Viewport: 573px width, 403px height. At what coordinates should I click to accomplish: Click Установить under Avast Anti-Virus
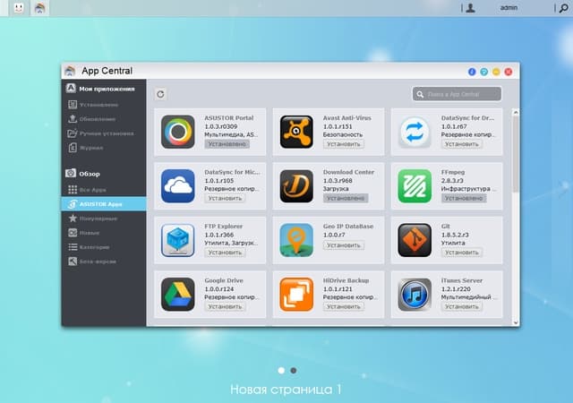343,144
